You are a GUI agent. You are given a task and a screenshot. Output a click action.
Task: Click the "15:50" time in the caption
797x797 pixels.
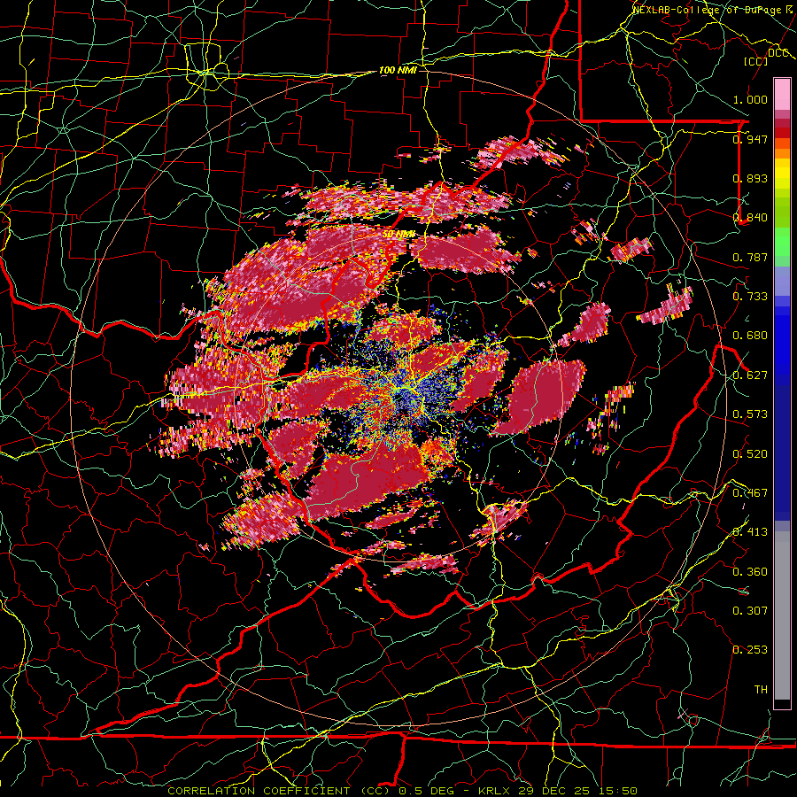[617, 791]
